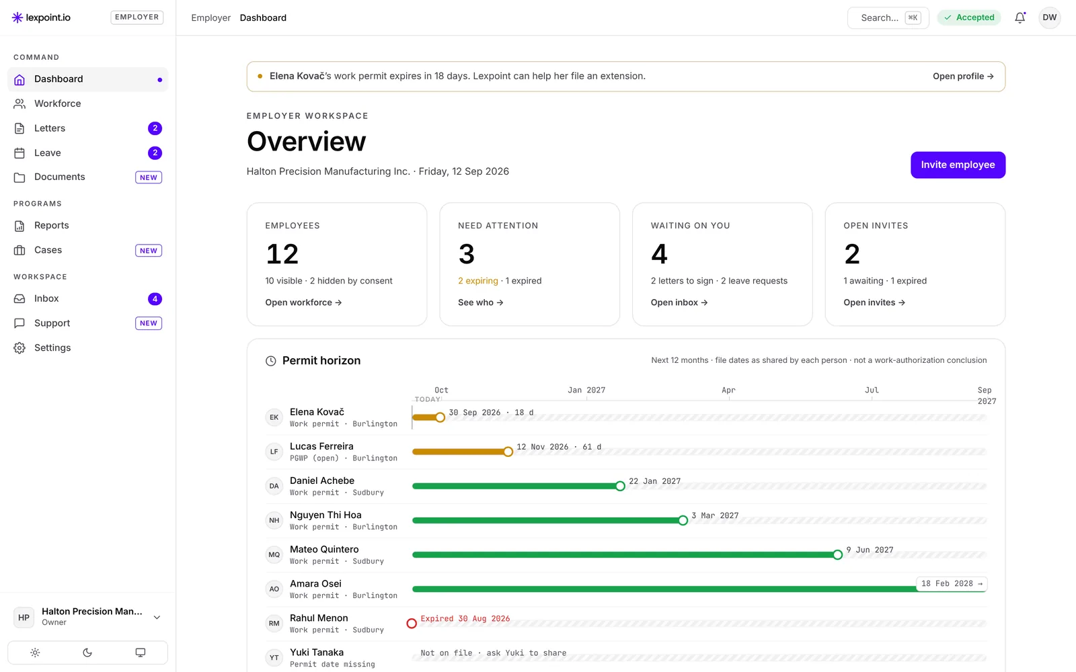Click the EK avatar for Elena Kovač
Viewport: 1076px width, 672px height.
274,417
